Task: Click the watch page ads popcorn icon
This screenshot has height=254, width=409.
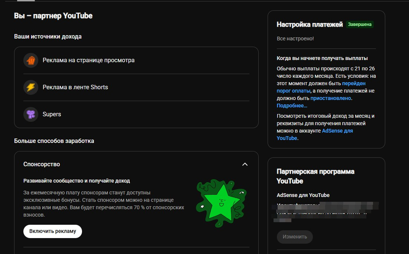Action: 31,60
